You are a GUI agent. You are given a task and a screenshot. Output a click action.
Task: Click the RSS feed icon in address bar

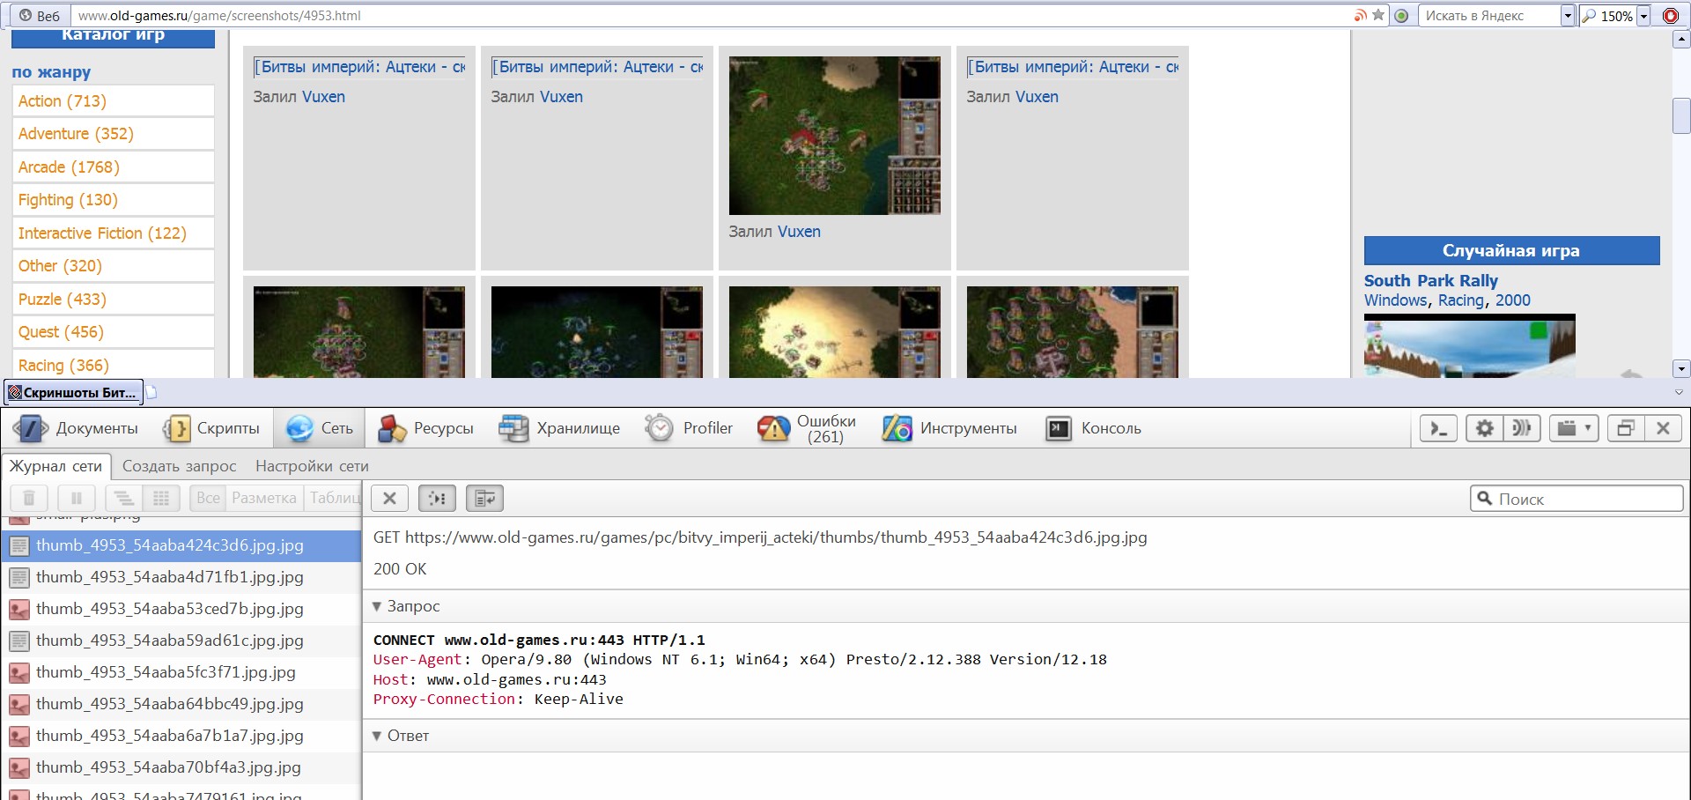[1361, 15]
